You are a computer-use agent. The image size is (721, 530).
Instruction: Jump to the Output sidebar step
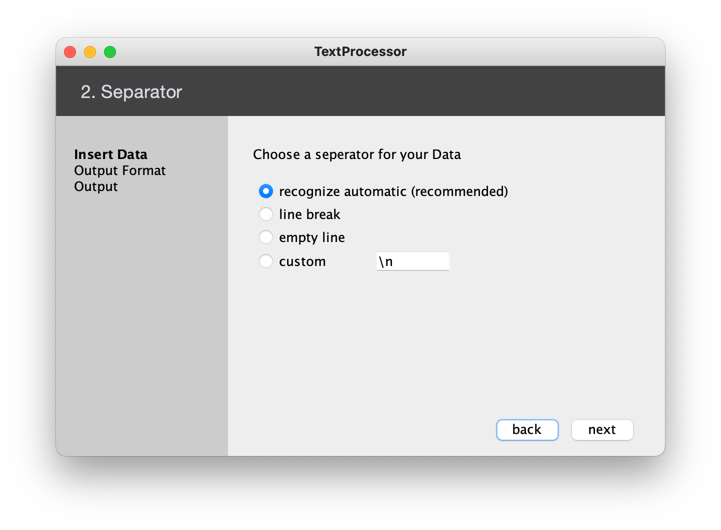click(95, 186)
